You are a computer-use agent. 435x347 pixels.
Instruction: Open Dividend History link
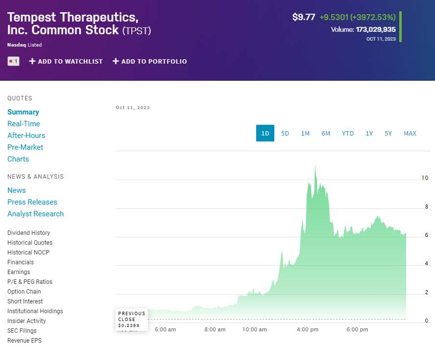pyautogui.click(x=28, y=233)
